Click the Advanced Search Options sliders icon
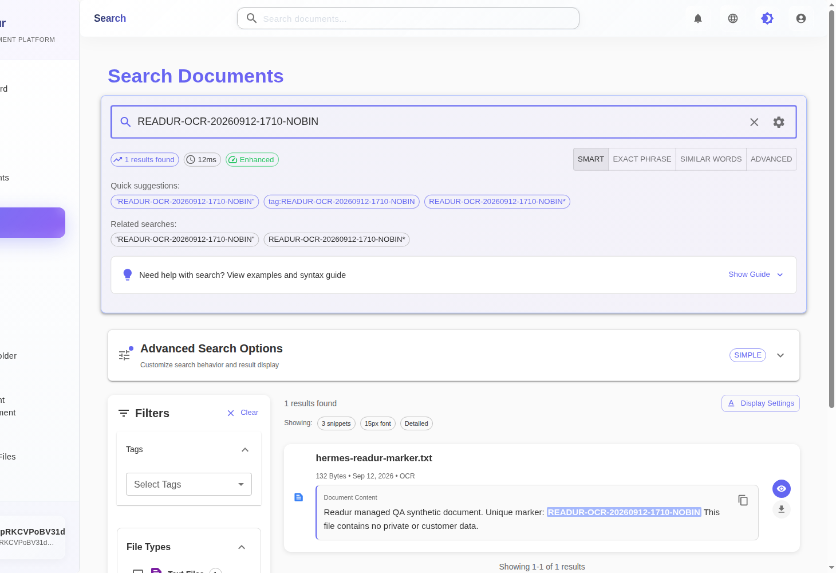 125,354
